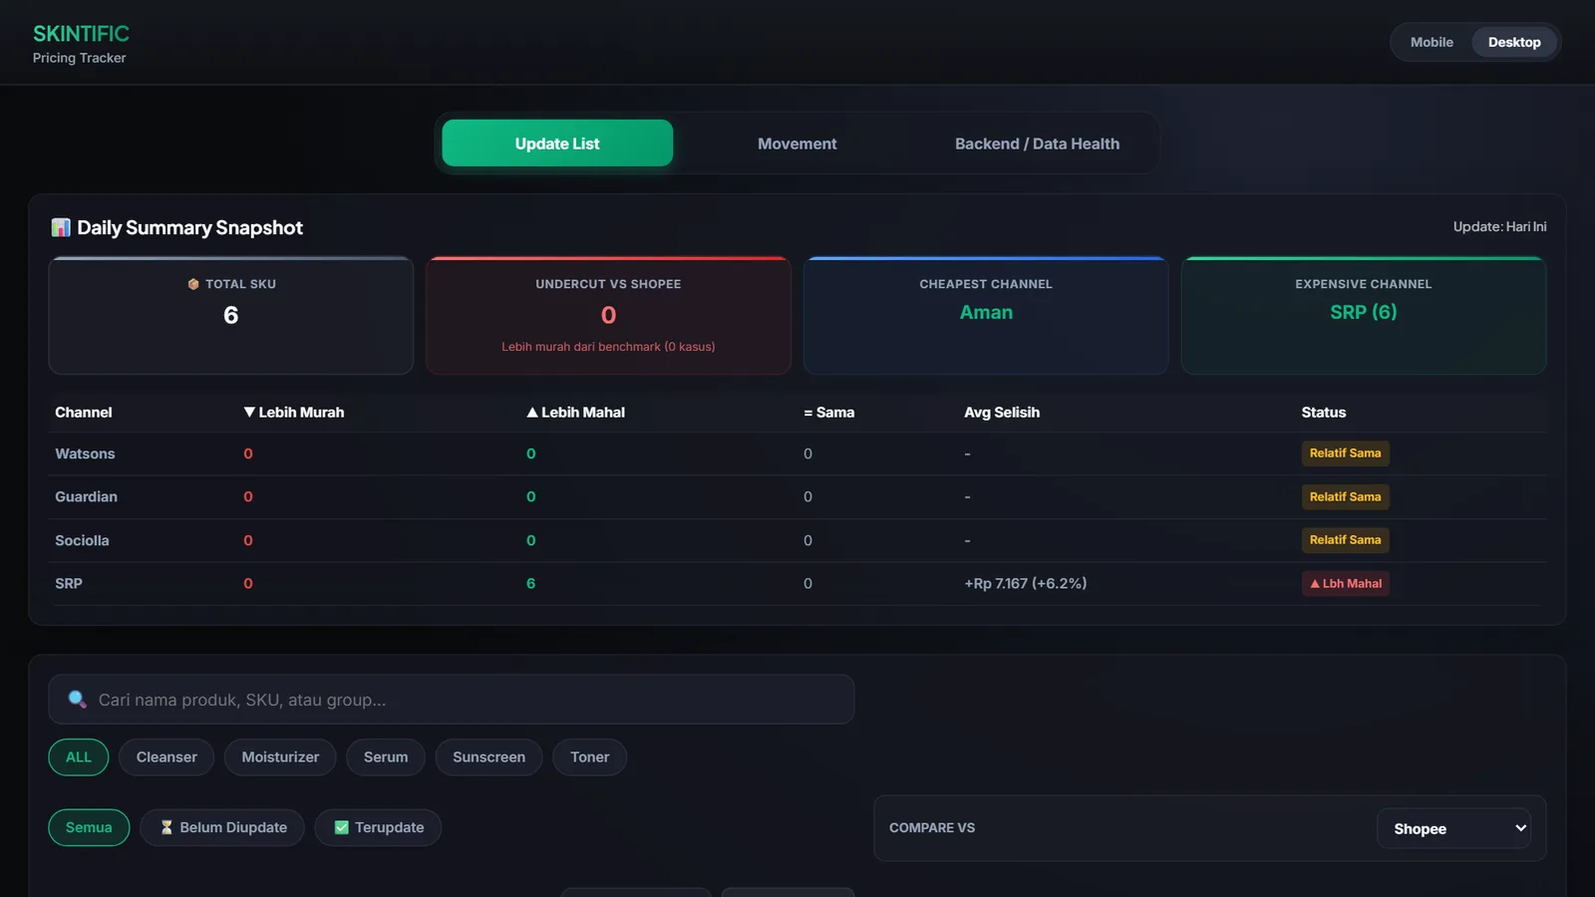Select the Watsons channel row
Viewport: 1595px width, 897px height.
coord(797,453)
